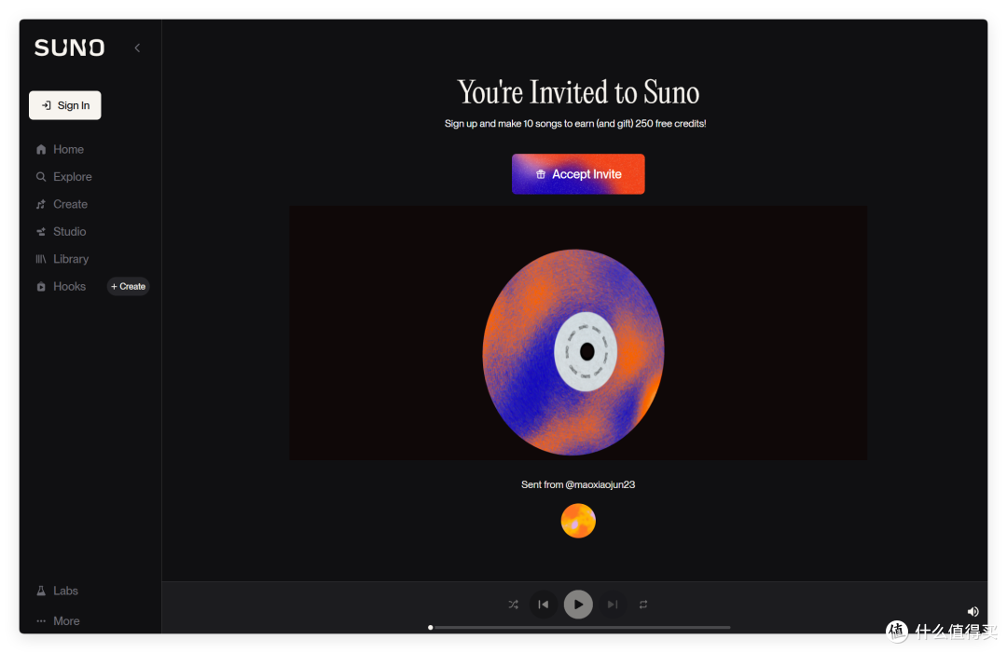Play the track with the play button
Viewport: 1007px width, 653px height.
tap(578, 605)
